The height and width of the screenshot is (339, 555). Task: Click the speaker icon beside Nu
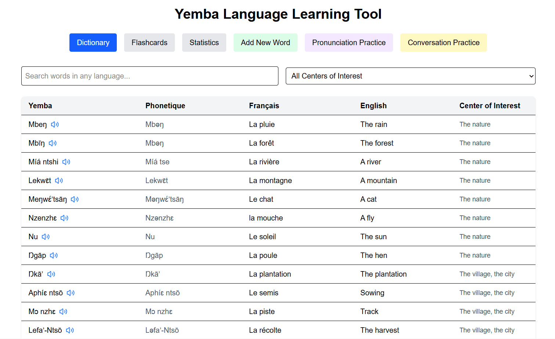point(46,237)
